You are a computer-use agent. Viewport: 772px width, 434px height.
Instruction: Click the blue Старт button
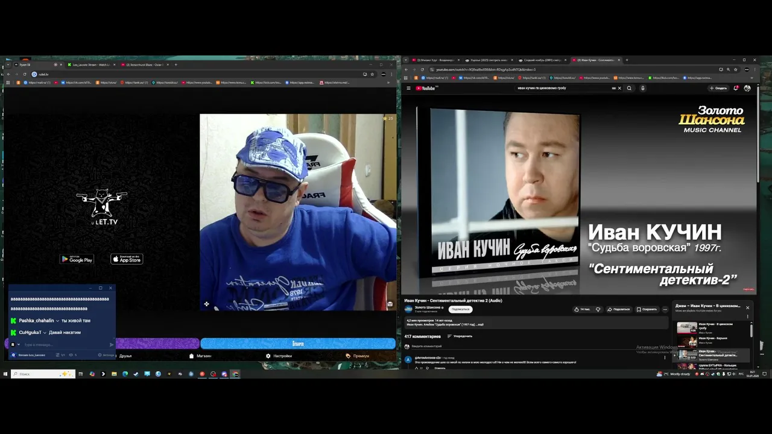298,344
